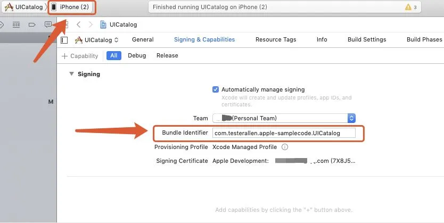The width and height of the screenshot is (444, 223).
Task: Open the breakpoint navigator icon
Action: click(31, 24)
